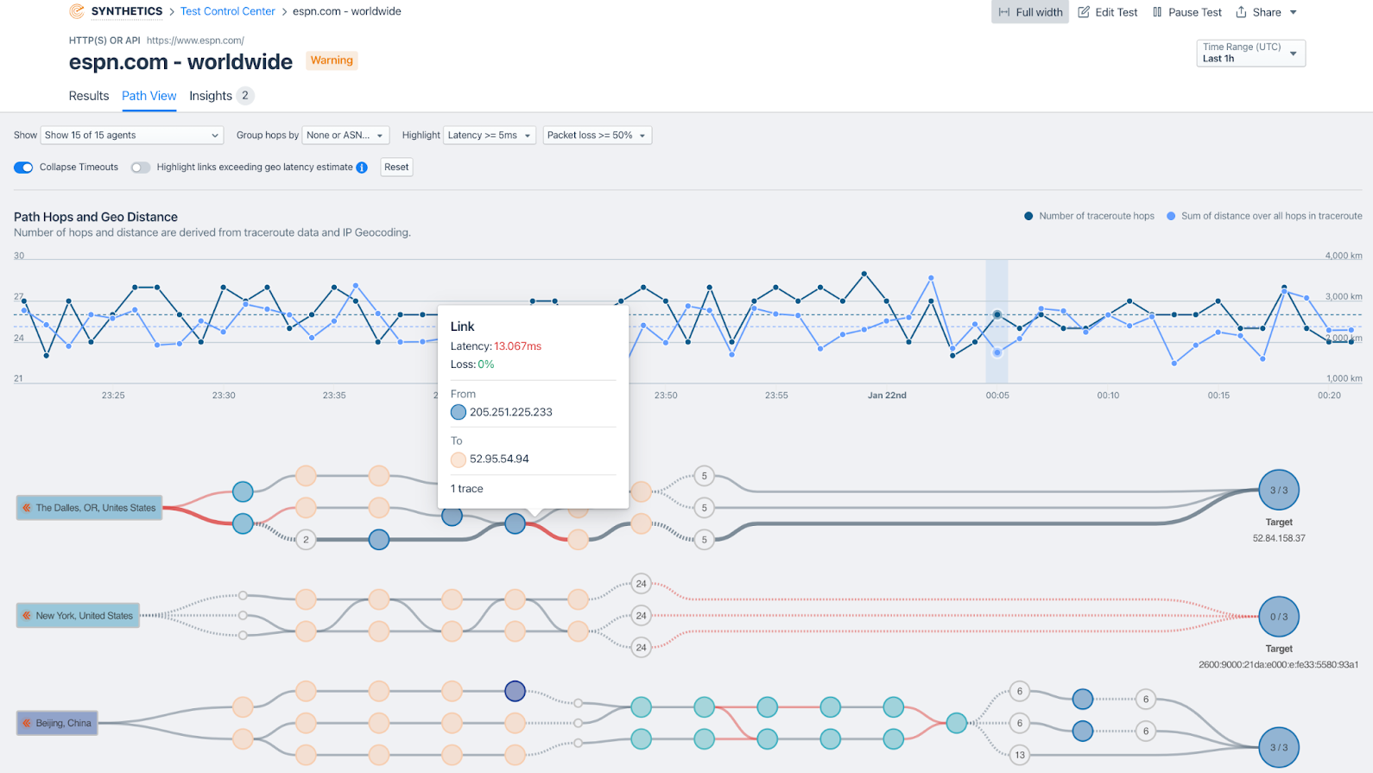Open the Test Control Center breadcrumb

click(x=227, y=11)
